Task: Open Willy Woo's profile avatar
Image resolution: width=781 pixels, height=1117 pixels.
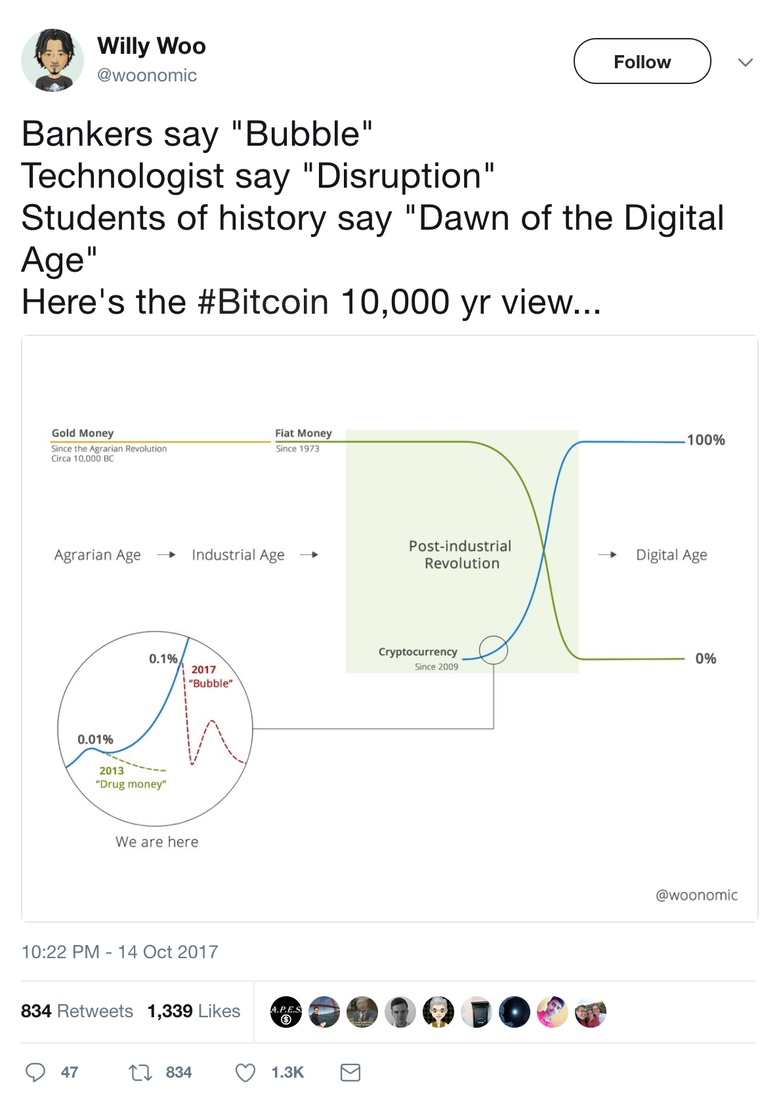Action: (x=53, y=60)
